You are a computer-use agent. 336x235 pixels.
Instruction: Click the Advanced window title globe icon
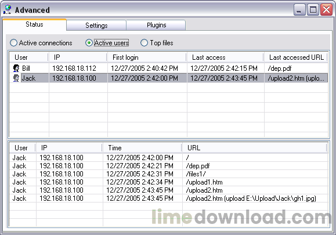click(x=8, y=10)
